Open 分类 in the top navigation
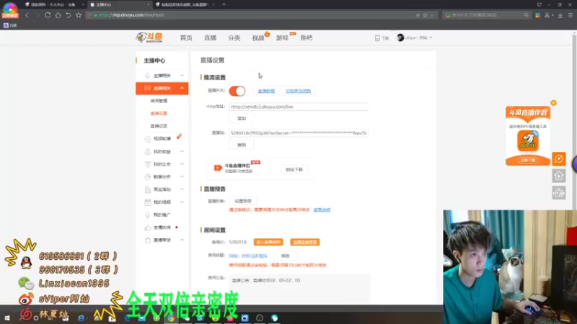Screen dimensions: 577x324 point(234,38)
